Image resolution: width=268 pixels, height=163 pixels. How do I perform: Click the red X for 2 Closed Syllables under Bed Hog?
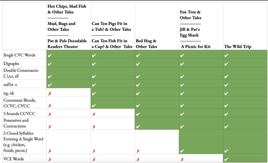pos(138,151)
